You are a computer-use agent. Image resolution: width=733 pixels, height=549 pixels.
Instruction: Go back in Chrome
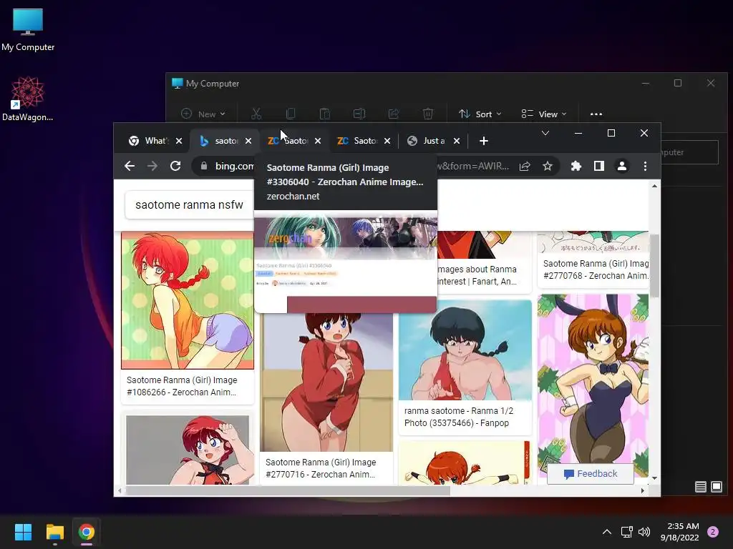click(130, 166)
